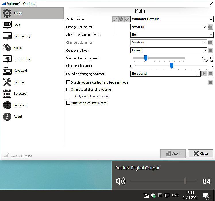Viewport: 215px width, 201px height.
Task: Click the folder icon next to first System dropdown
Action: click(210, 27)
